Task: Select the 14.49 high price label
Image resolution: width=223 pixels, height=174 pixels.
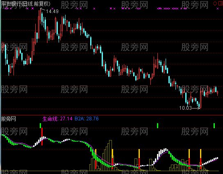Action: point(52,11)
